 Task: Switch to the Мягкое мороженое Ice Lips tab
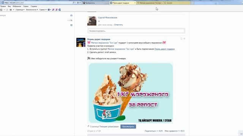[x=150, y=3]
